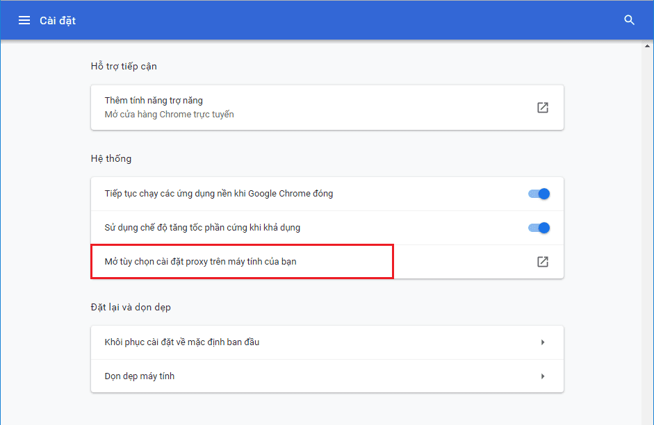Image resolution: width=654 pixels, height=425 pixels.
Task: Click external link icon for accessibility features
Action: (x=542, y=108)
